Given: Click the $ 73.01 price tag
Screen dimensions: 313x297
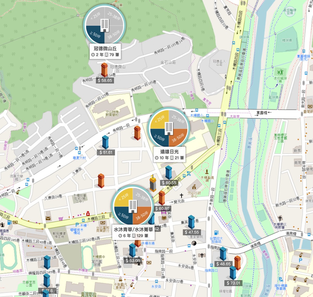Looking at the screenshot, I should 233,283.
